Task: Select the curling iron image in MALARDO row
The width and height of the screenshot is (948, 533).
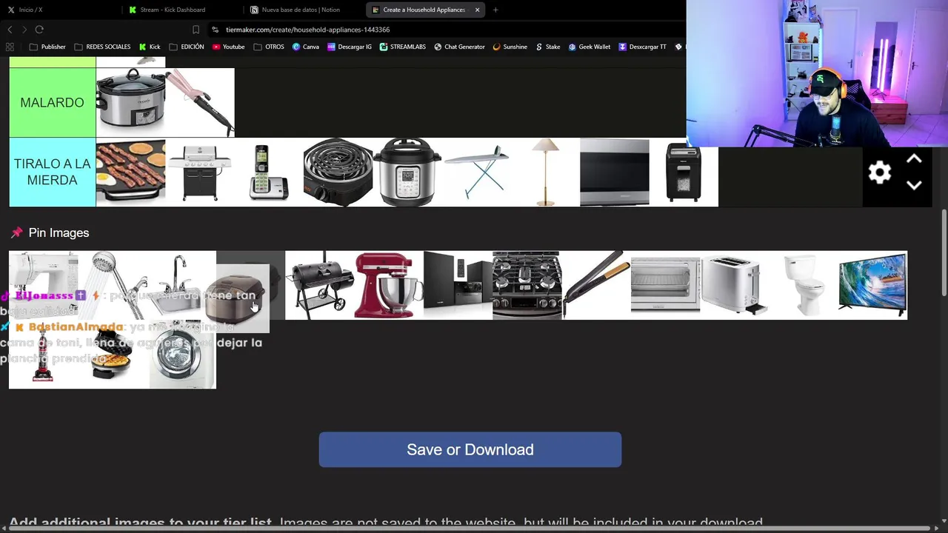Action: (x=200, y=102)
